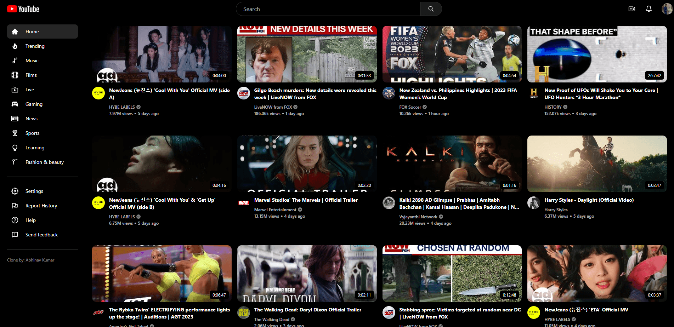
Task: Open Report History page
Action: [43, 206]
